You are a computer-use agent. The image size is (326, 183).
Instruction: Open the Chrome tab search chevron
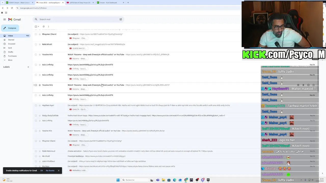pyautogui.click(x=2, y=3)
